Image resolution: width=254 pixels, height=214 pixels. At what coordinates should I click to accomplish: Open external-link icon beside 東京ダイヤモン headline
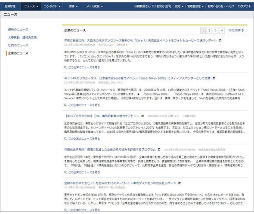(x=180, y=183)
